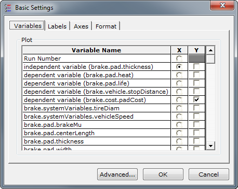Open the Labels tab

click(x=57, y=26)
